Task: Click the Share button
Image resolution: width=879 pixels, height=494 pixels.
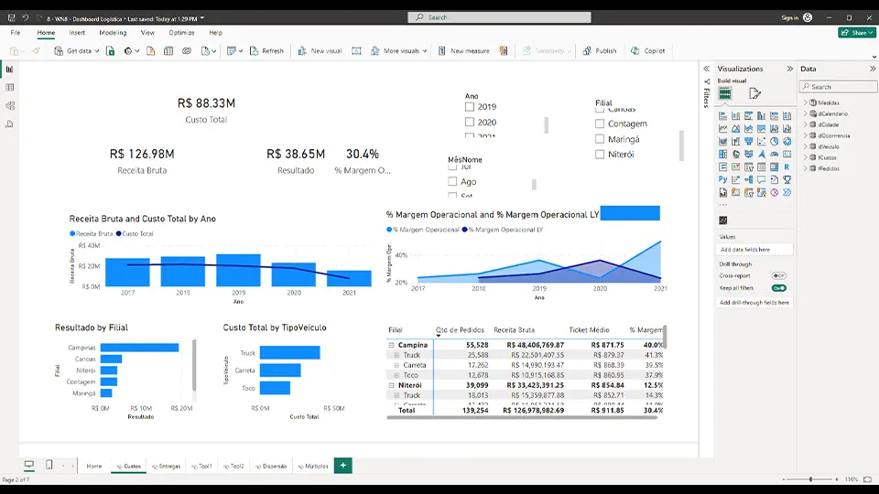Action: pyautogui.click(x=857, y=33)
